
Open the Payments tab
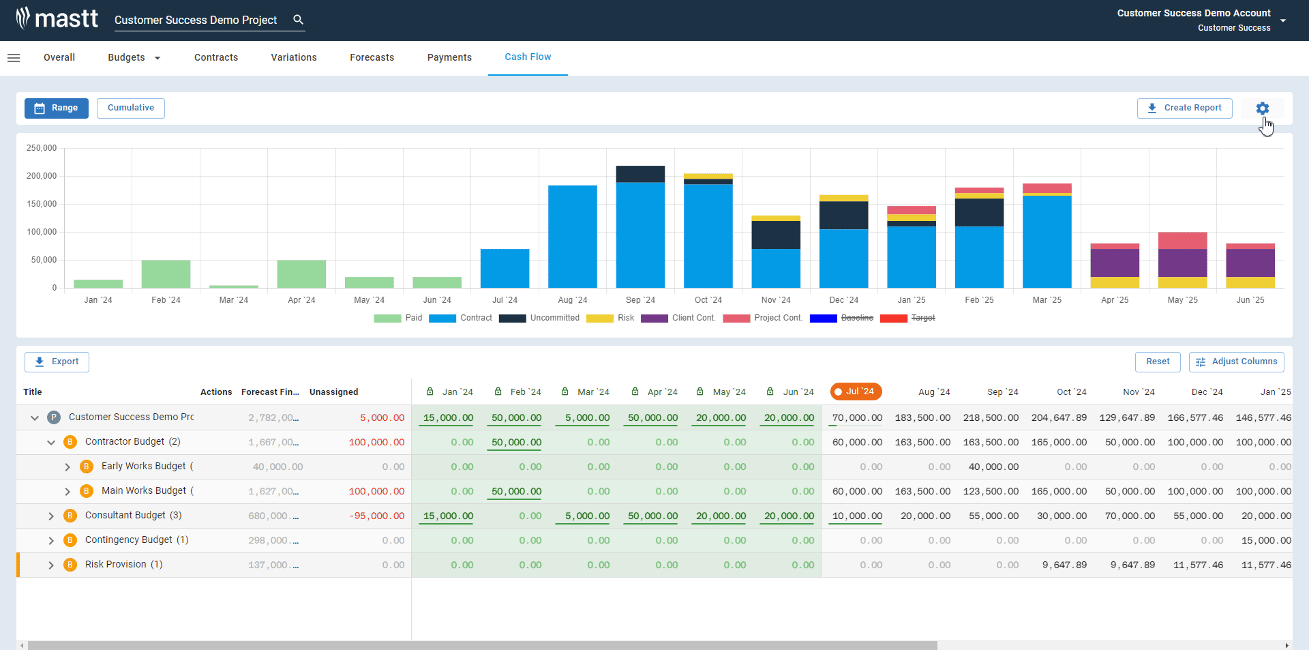449,57
